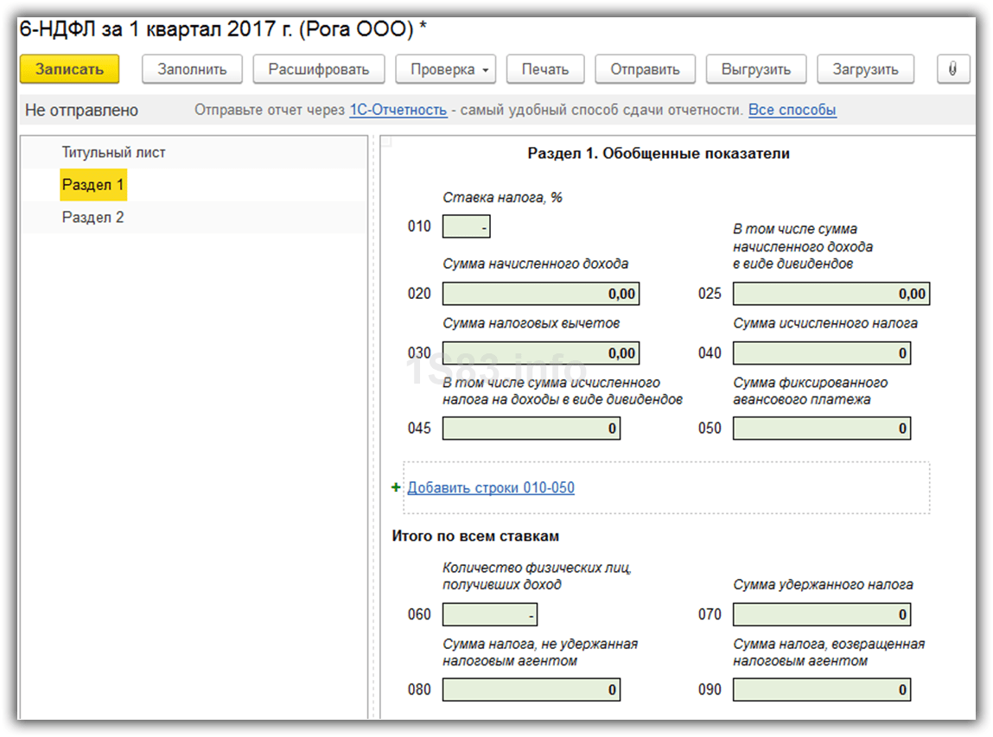
Task: Open the Проверка dropdown button
Action: click(445, 69)
